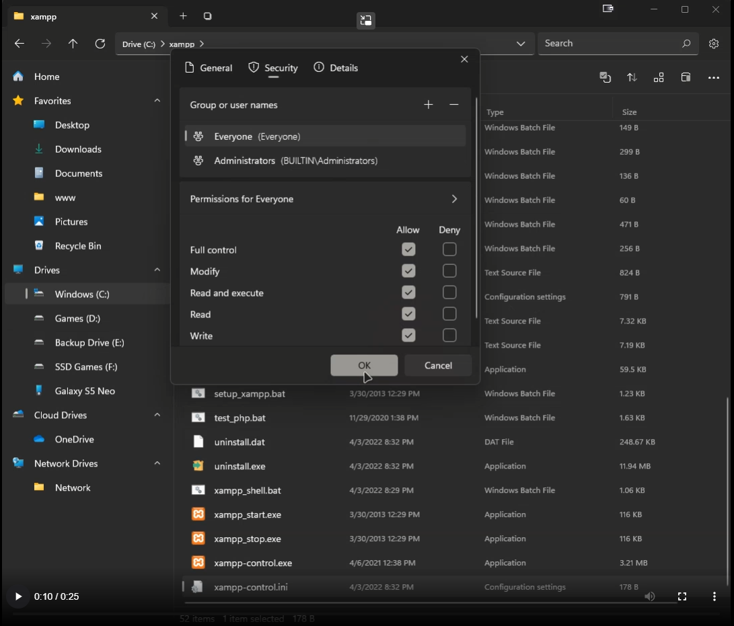Click the xampp-control.exe icon
This screenshot has height=626, width=734.
[198, 562]
